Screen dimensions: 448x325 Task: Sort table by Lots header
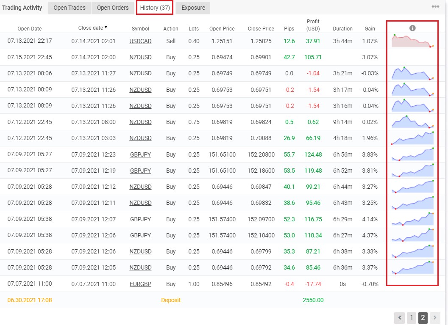click(x=194, y=28)
